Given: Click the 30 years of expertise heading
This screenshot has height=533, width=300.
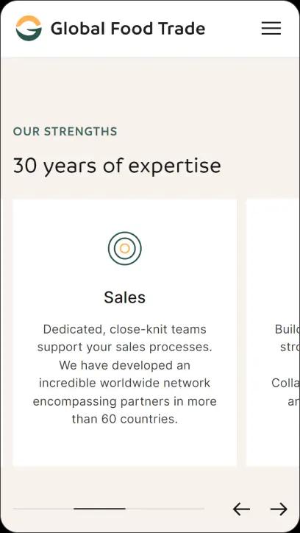Looking at the screenshot, I should 117,166.
